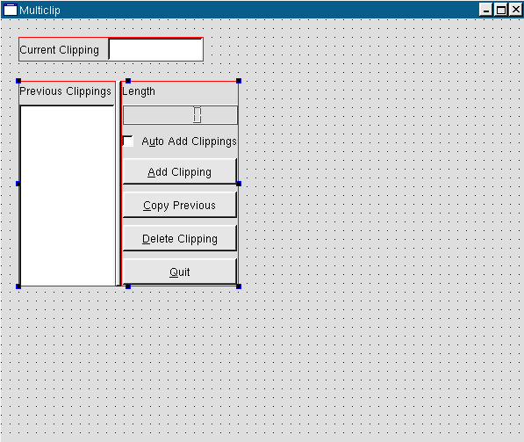Click the Delete Clipping button

point(180,238)
